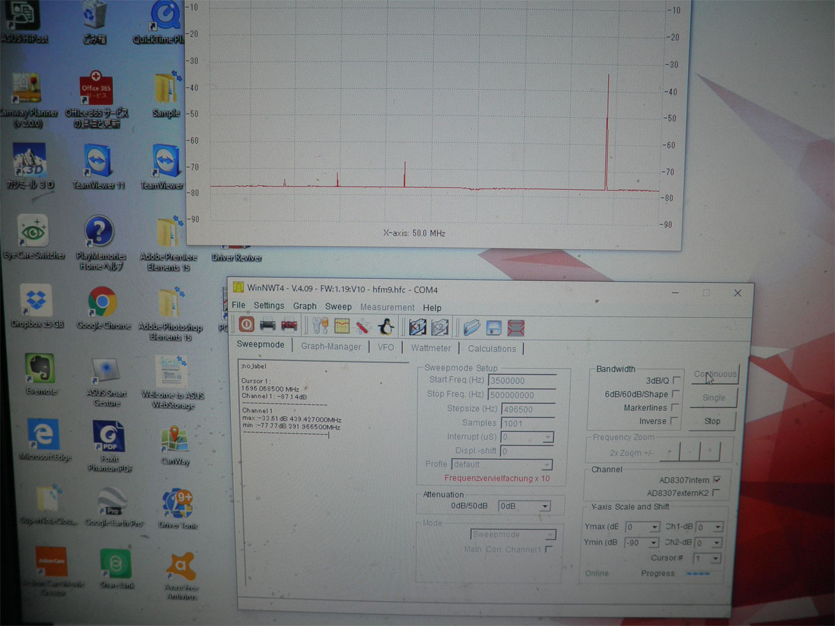Click the PDF print toolbar icon
This screenshot has width=835, height=626.
[x=289, y=325]
